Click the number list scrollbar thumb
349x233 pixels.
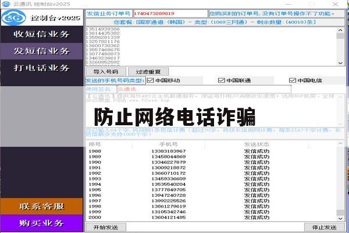(340, 36)
